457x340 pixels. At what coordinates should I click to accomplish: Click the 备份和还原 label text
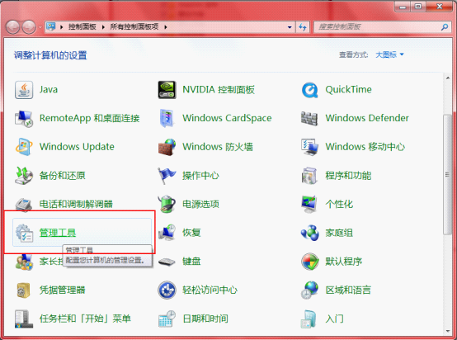63,176
